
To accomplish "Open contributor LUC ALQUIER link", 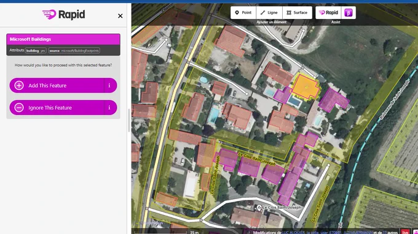I will click(x=294, y=232).
